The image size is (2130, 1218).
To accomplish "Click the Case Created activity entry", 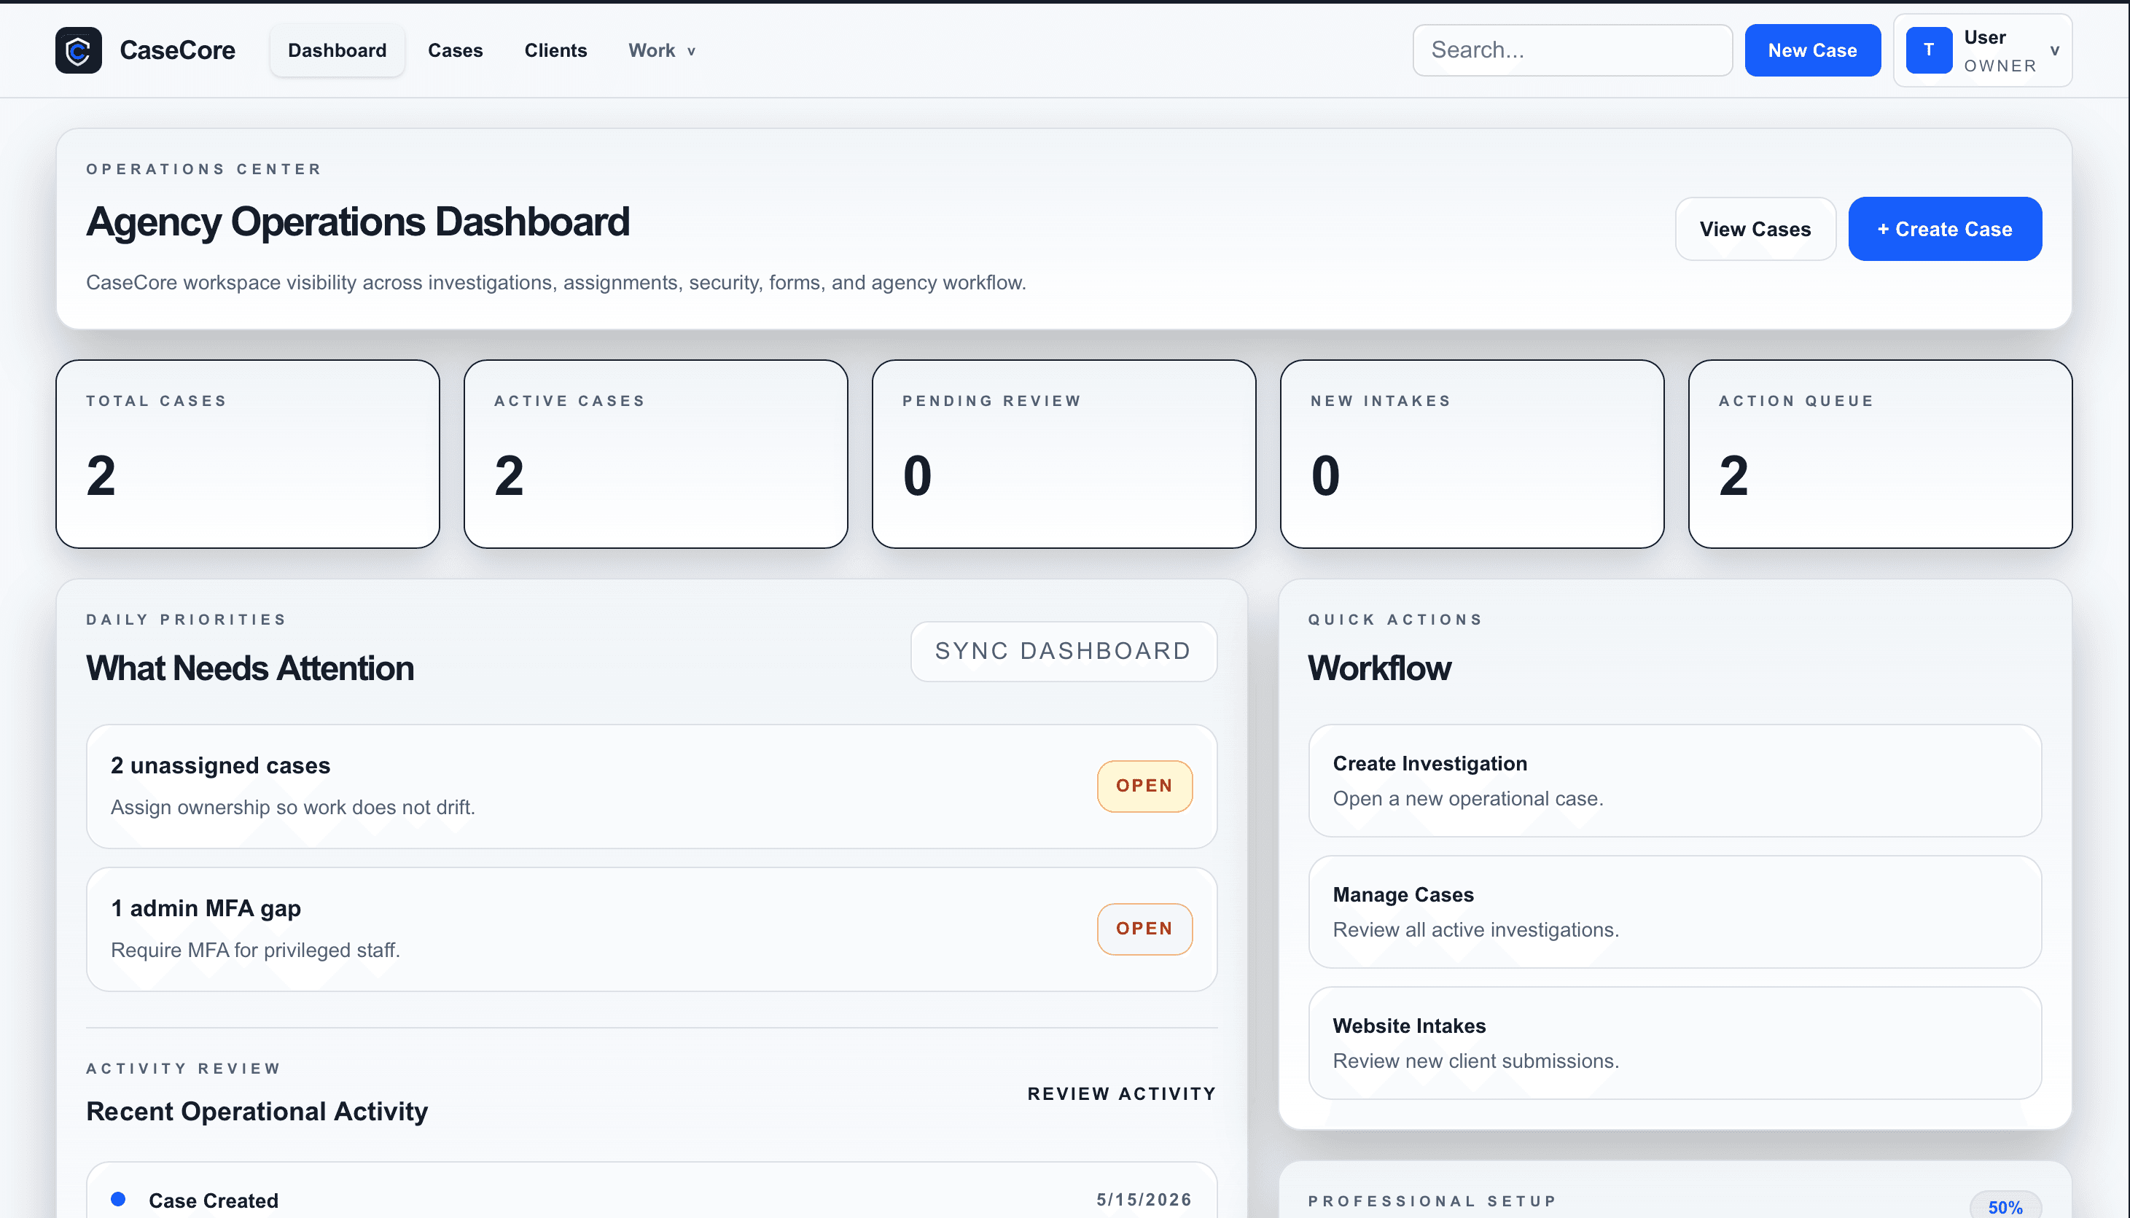I will tap(652, 1191).
